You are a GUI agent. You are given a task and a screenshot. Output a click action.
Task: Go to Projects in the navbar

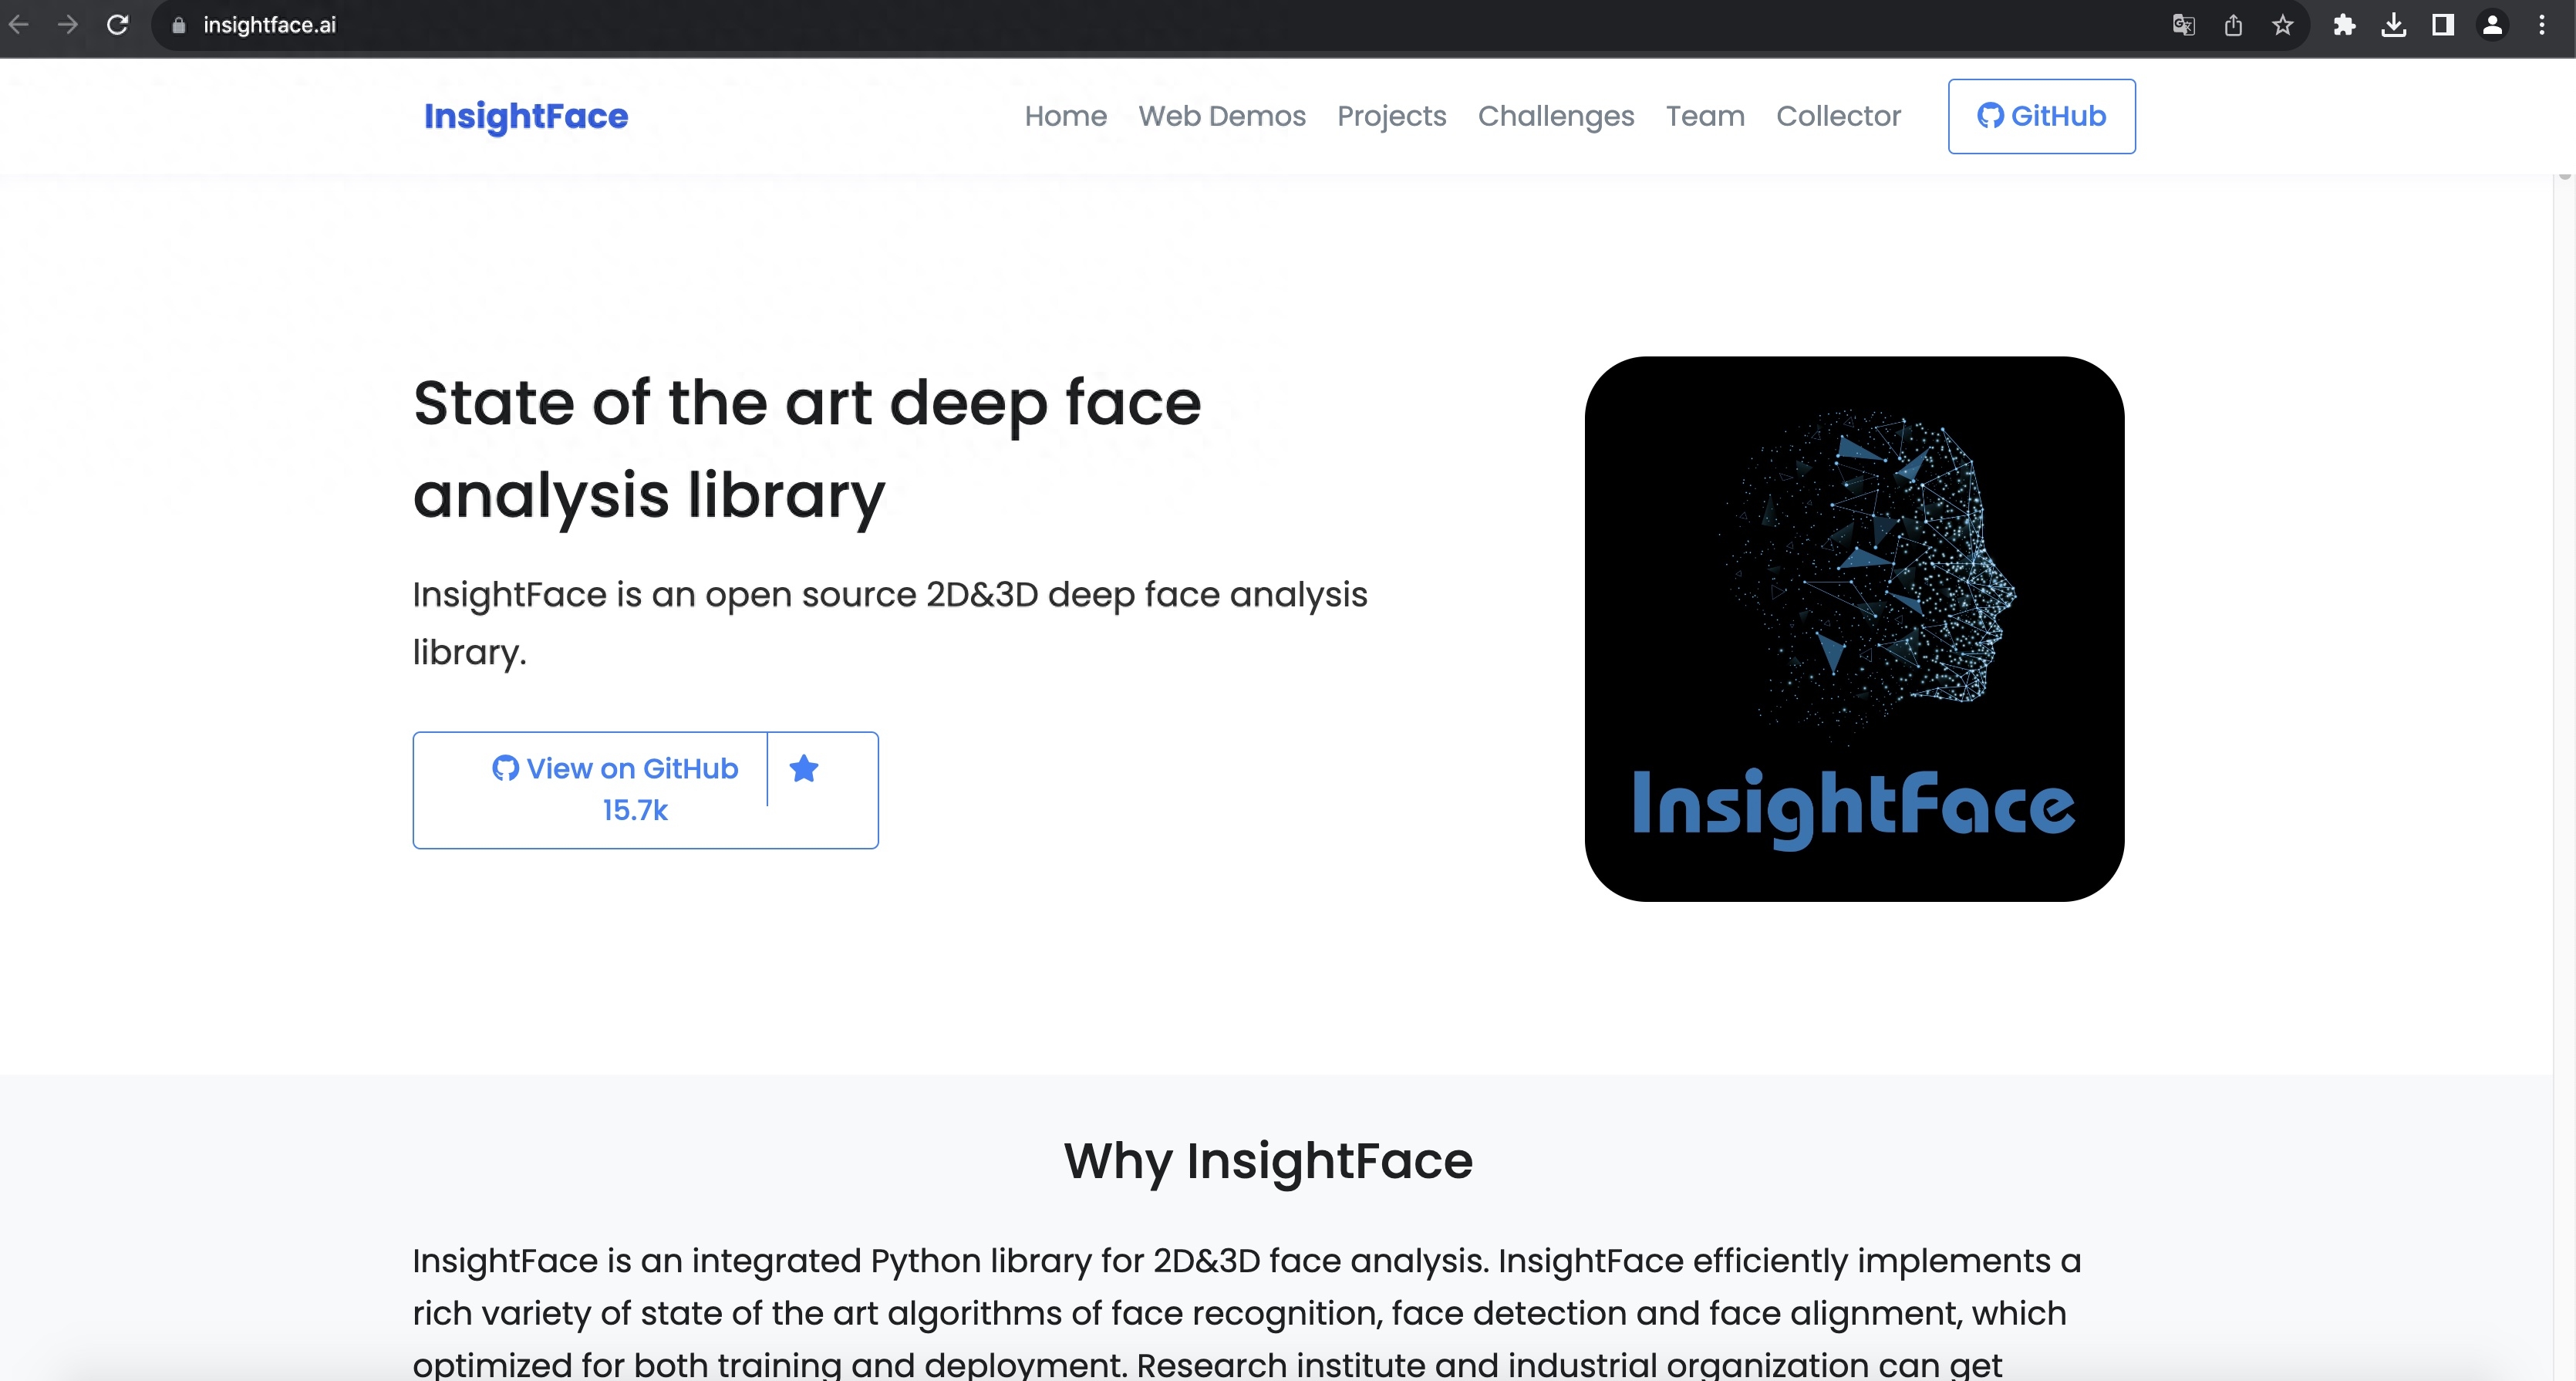[x=1391, y=116]
